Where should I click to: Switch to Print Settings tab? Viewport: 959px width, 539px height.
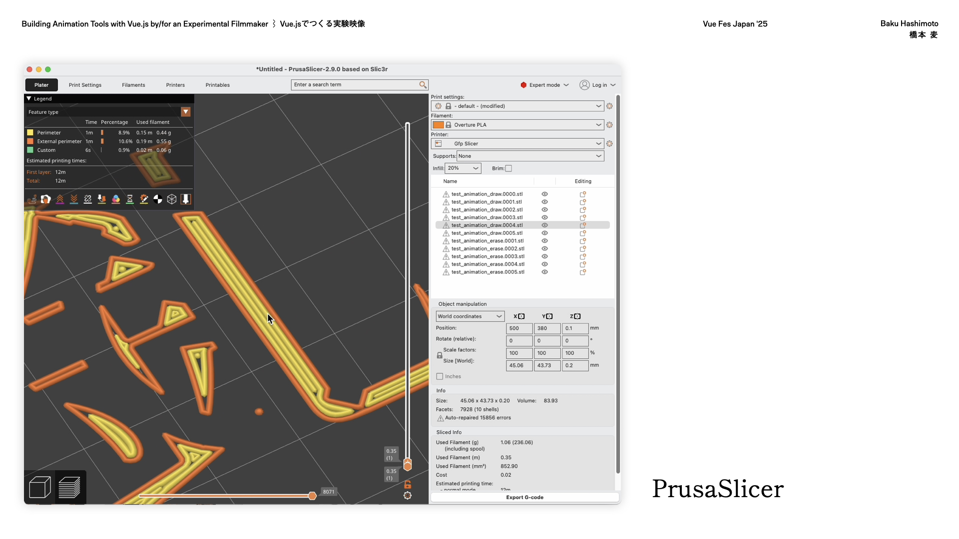[85, 85]
